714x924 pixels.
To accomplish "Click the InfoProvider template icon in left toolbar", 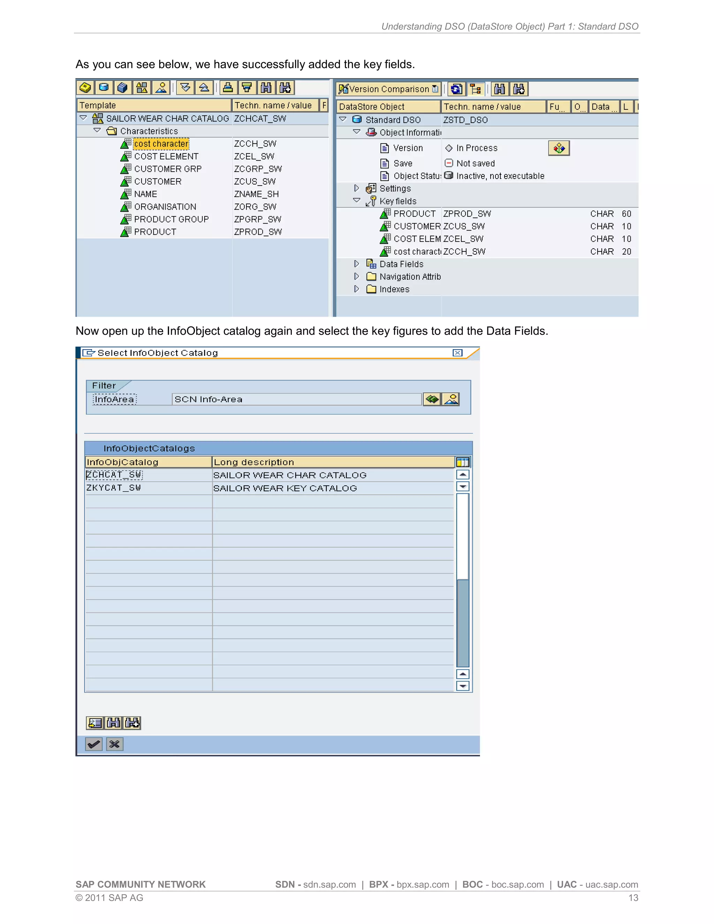I will [85, 88].
